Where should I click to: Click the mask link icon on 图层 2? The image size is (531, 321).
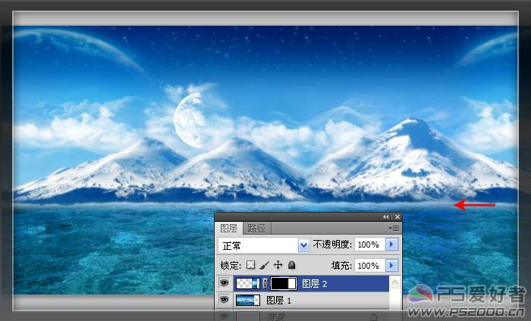click(265, 284)
